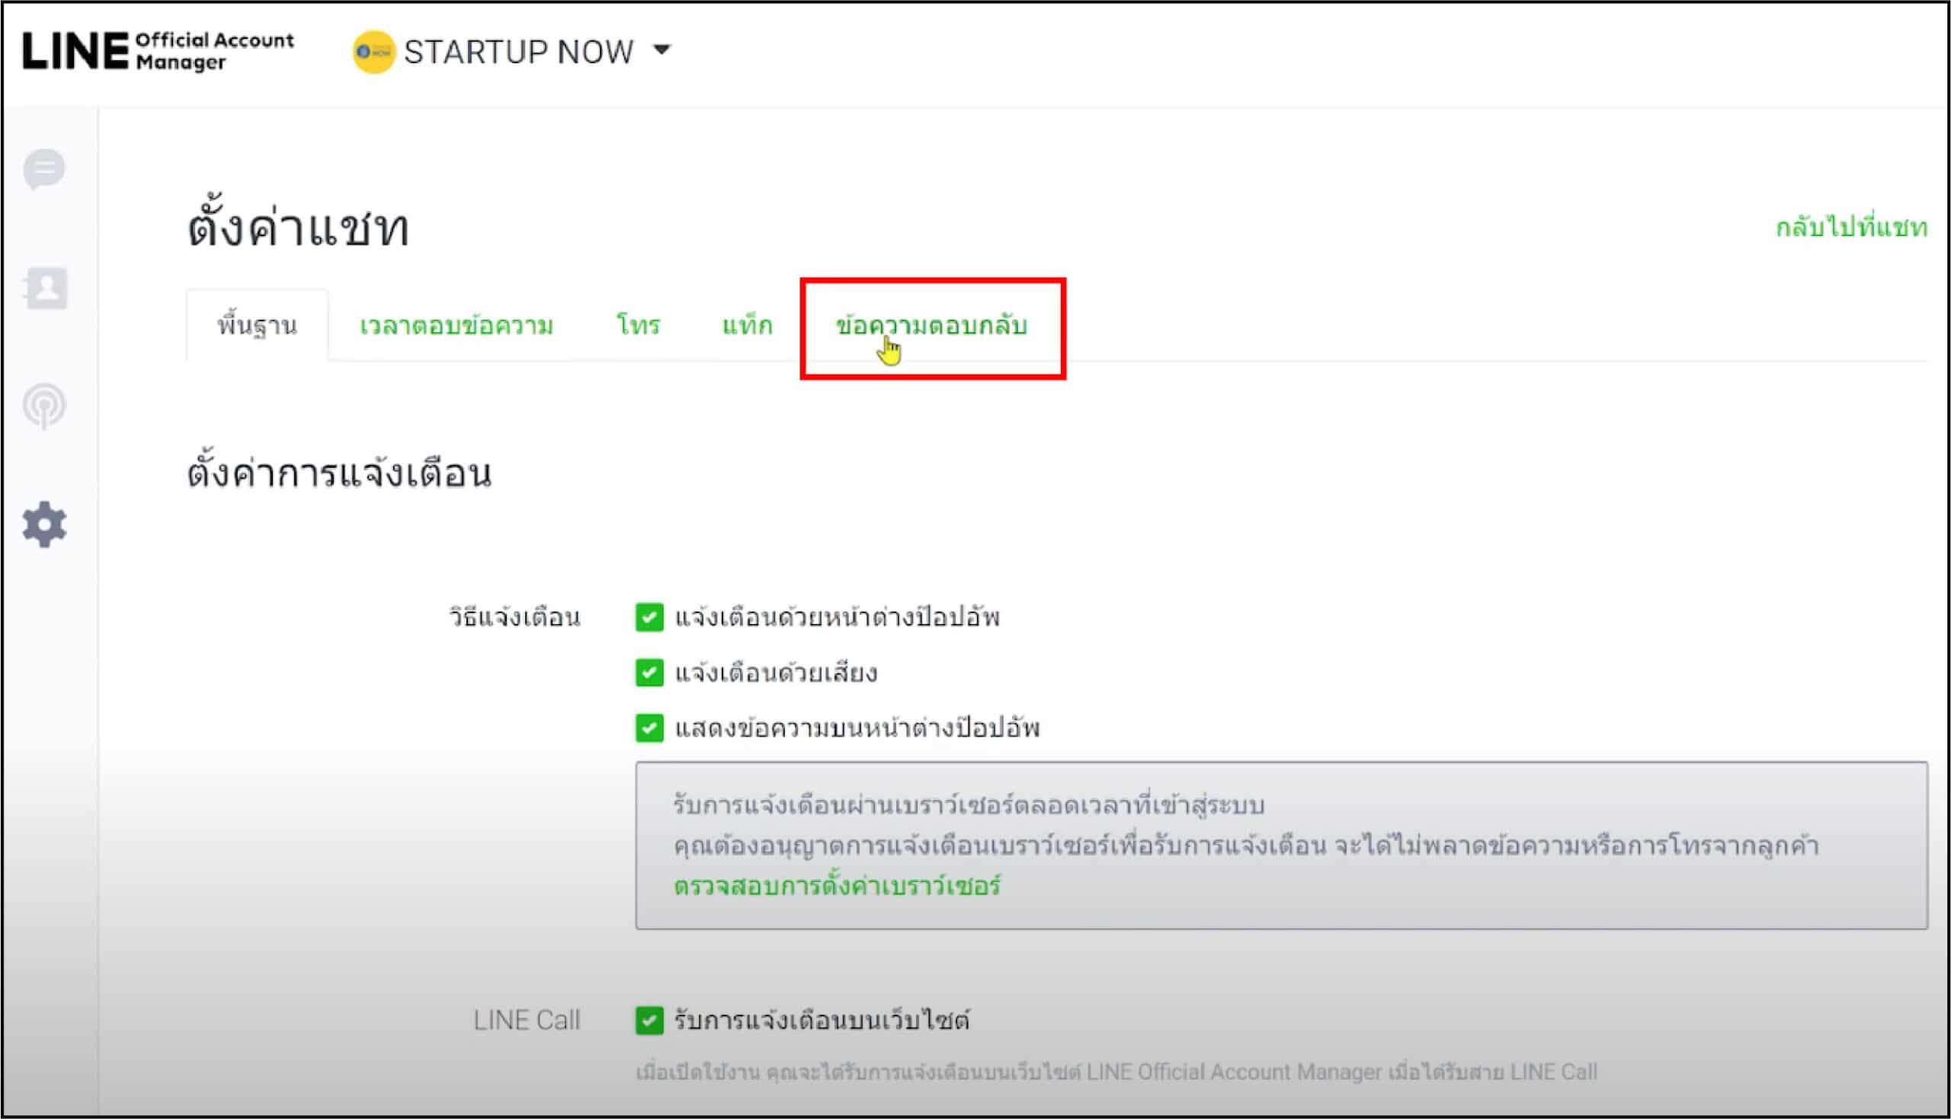Click the LINE Call label
Viewport: 1951px width, 1119px height.
coord(527,1020)
